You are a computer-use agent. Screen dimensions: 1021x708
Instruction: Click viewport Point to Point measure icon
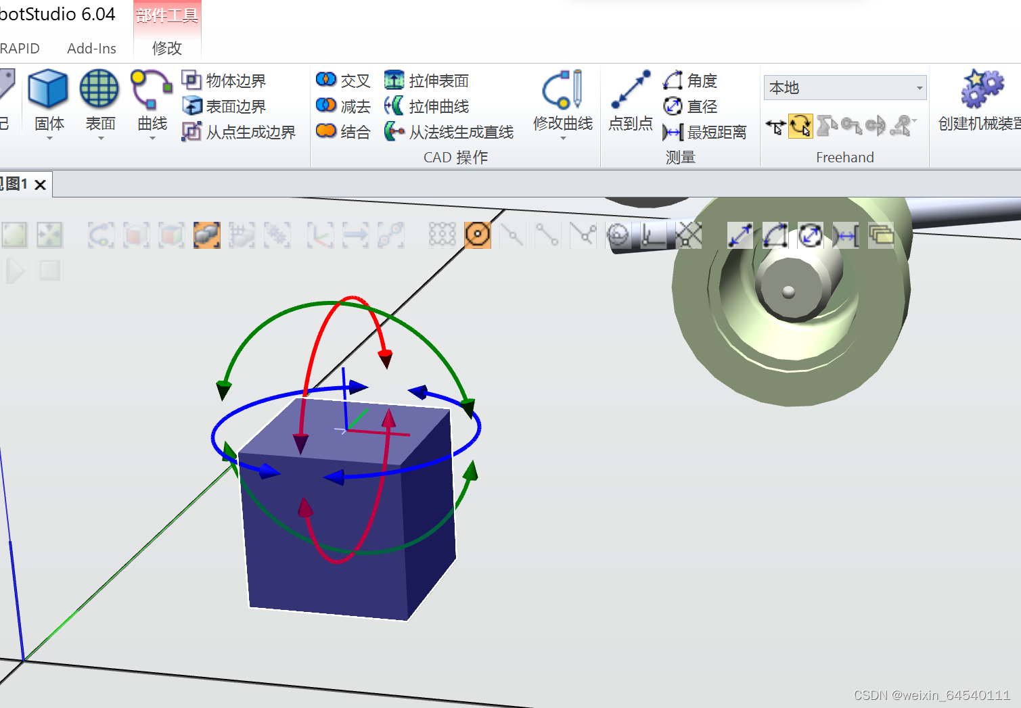coord(740,235)
